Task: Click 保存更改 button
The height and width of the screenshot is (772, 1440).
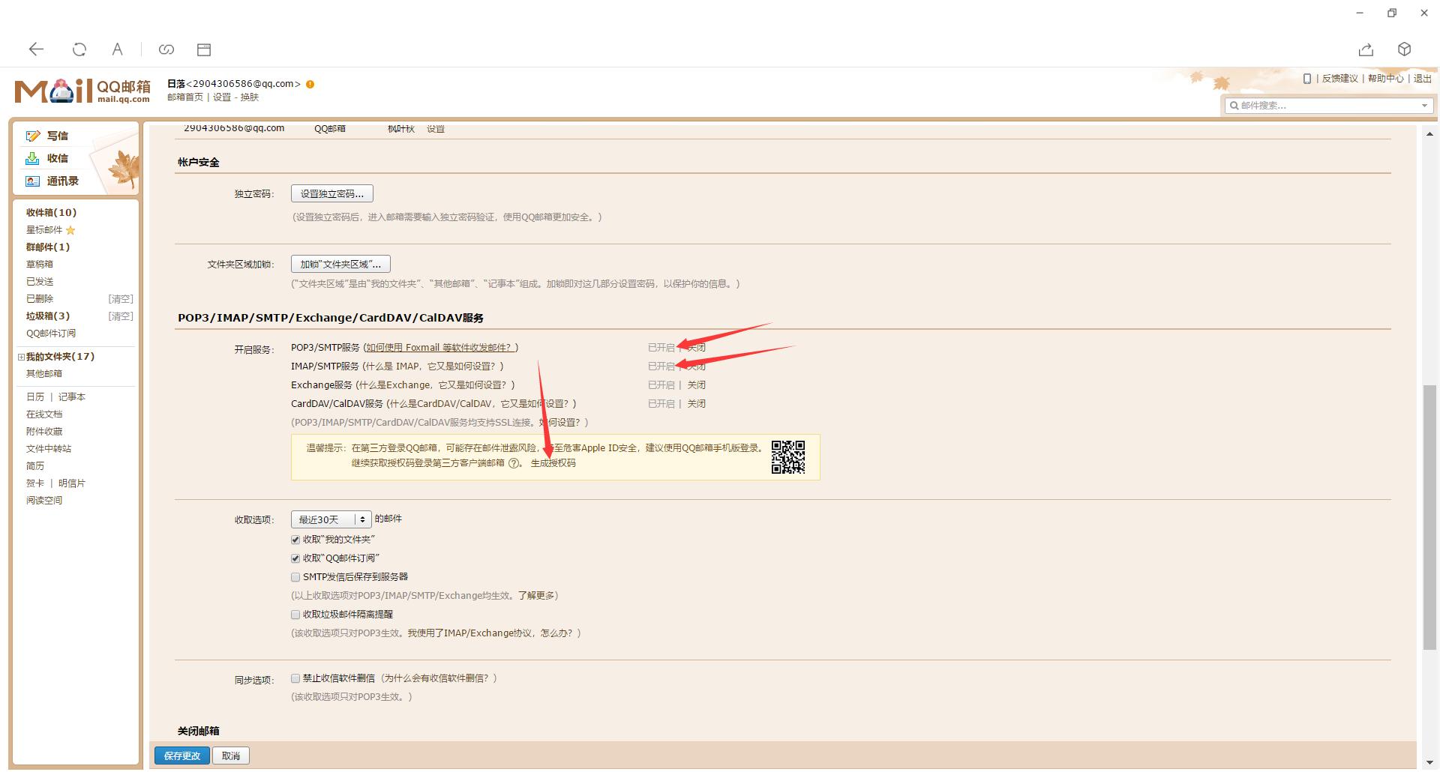Action: (x=182, y=756)
